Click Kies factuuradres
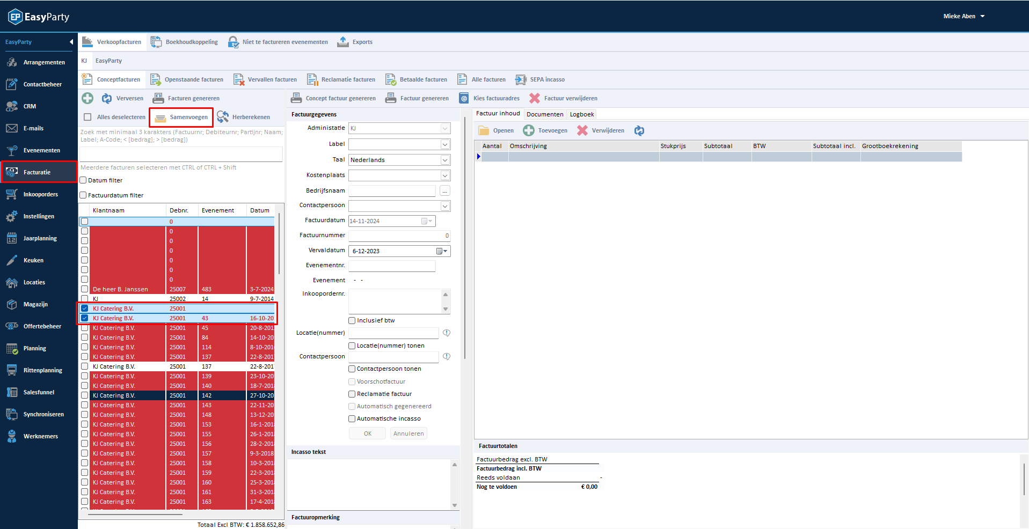 coord(489,98)
